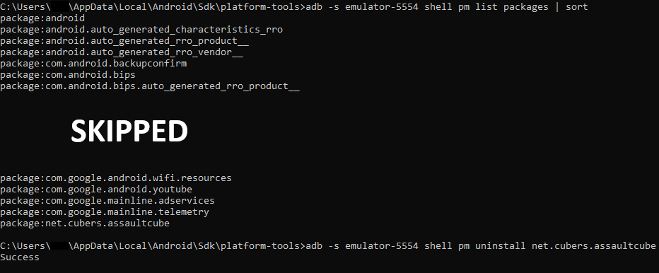659x273 pixels.
Task: Select the com.google.android.wifi.resources line
Action: pos(115,178)
